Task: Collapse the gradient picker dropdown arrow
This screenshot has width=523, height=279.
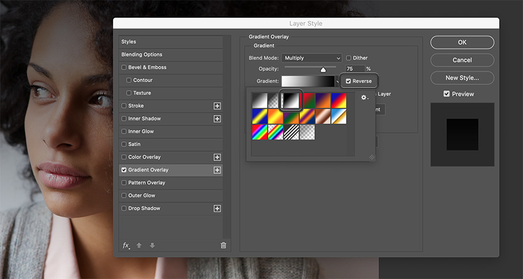Action: 337,81
